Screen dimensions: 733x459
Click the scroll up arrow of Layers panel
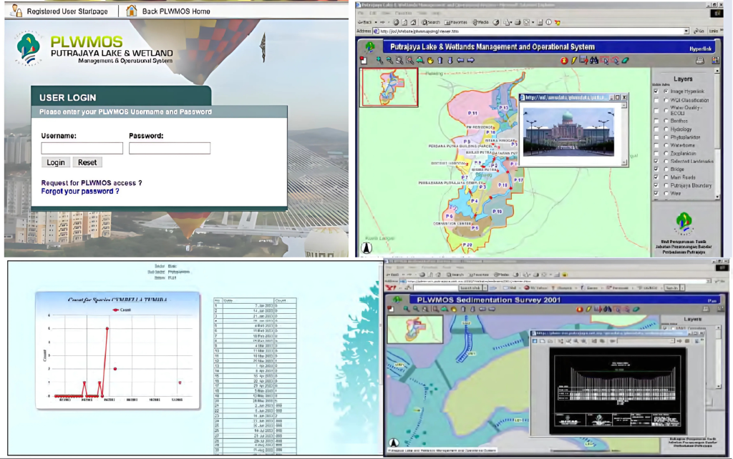point(717,71)
